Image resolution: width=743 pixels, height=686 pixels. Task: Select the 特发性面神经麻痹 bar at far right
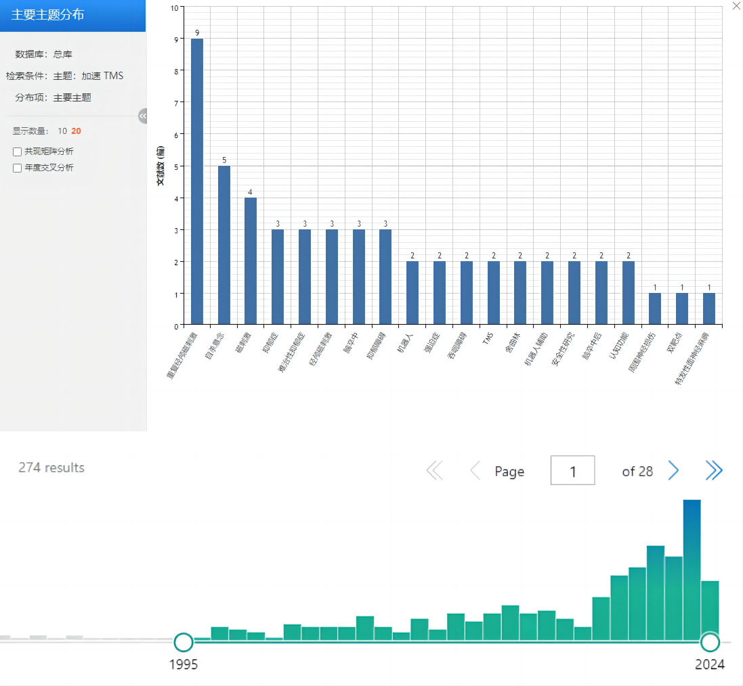tap(709, 309)
